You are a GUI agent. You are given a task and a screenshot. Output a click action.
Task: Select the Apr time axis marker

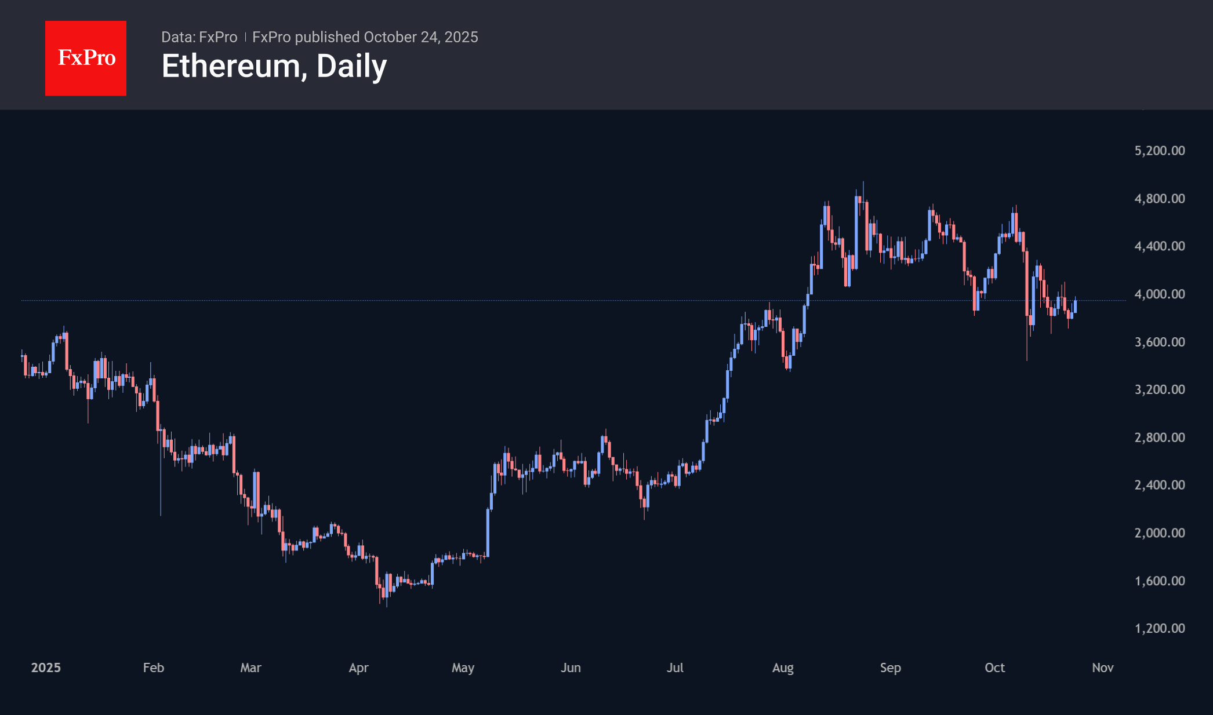[358, 667]
